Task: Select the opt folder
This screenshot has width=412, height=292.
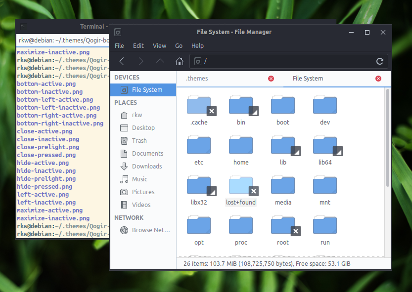Action: point(199,230)
